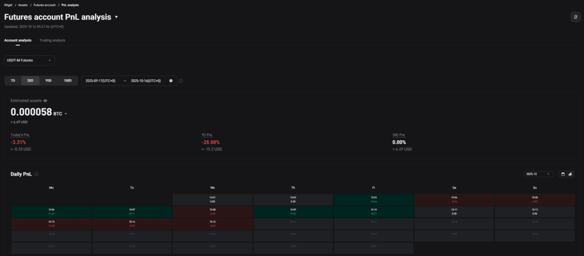
Task: Click info icon next to Daily PnL
Action: (x=36, y=174)
